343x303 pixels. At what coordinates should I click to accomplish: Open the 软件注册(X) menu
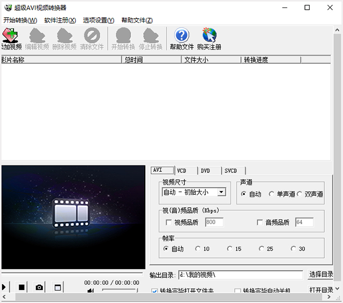(60, 20)
